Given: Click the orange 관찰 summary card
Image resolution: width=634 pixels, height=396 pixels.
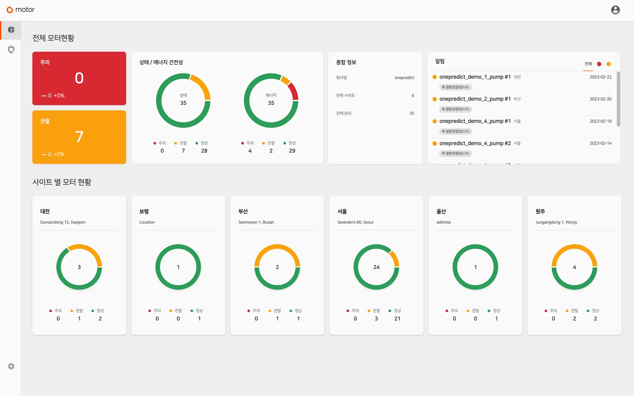Looking at the screenshot, I should 79,137.
